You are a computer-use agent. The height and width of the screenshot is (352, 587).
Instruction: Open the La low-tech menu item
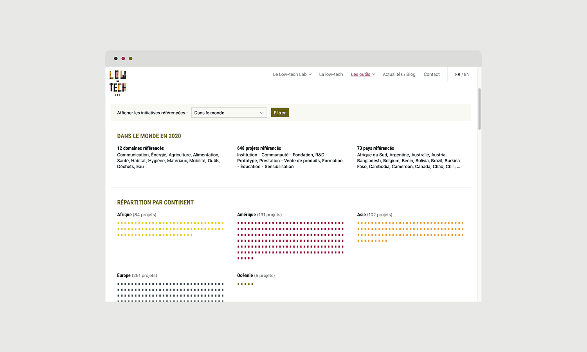pyautogui.click(x=331, y=74)
